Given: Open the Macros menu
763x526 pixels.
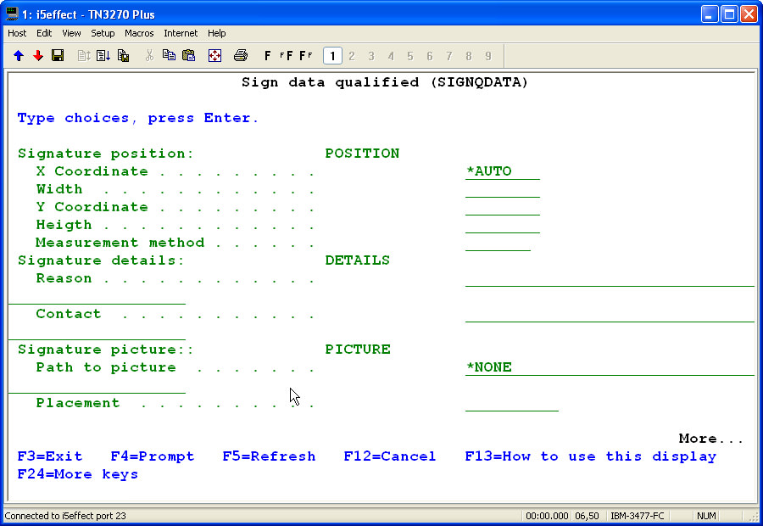Looking at the screenshot, I should [x=139, y=33].
